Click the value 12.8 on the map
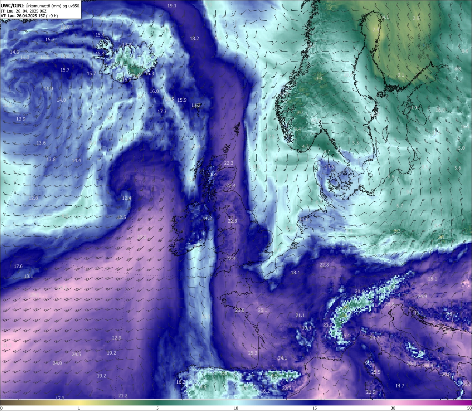 (33, 198)
